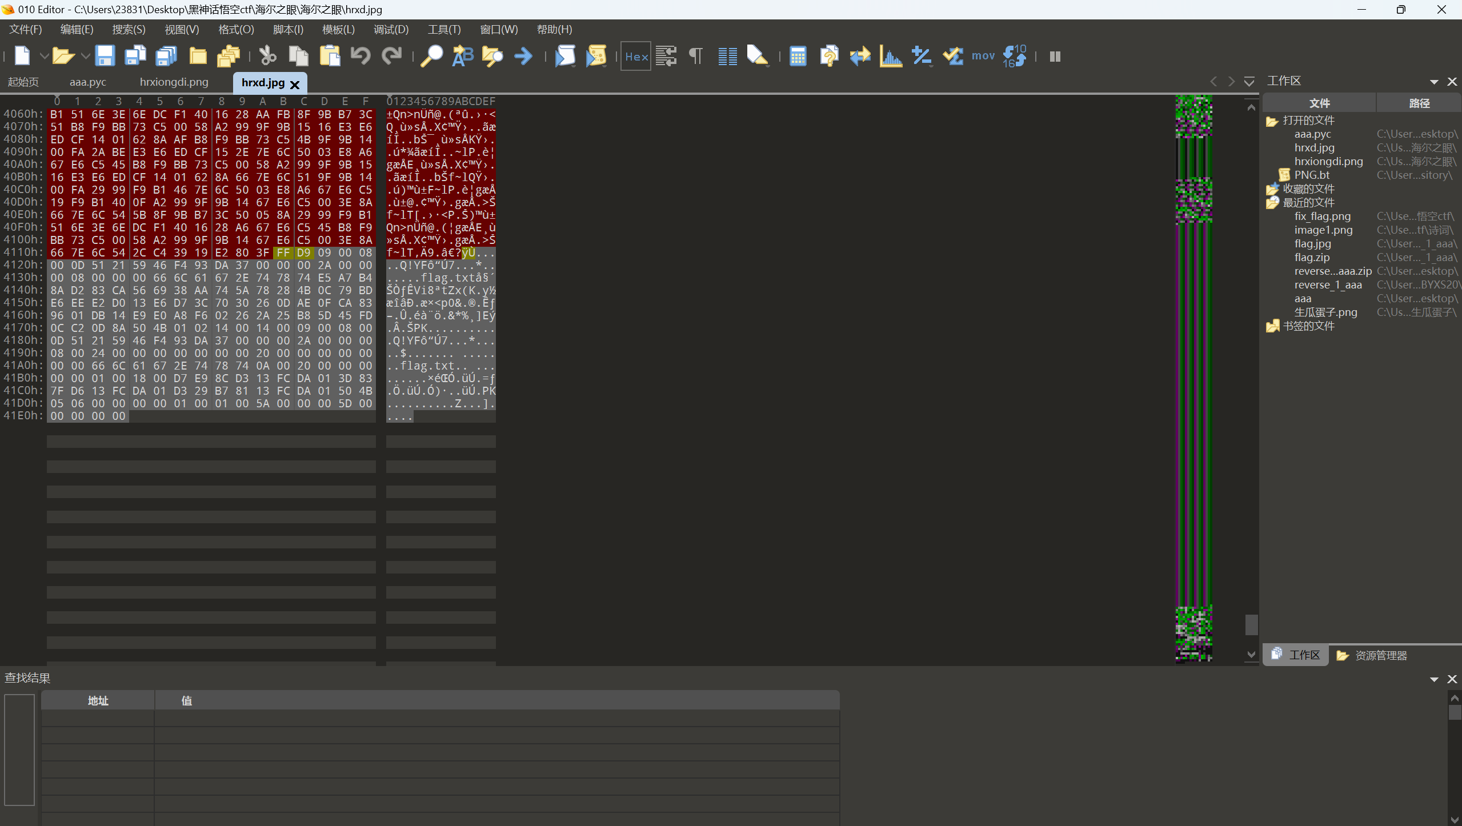Click the Goto blue arrow icon
This screenshot has height=826, width=1462.
523,56
